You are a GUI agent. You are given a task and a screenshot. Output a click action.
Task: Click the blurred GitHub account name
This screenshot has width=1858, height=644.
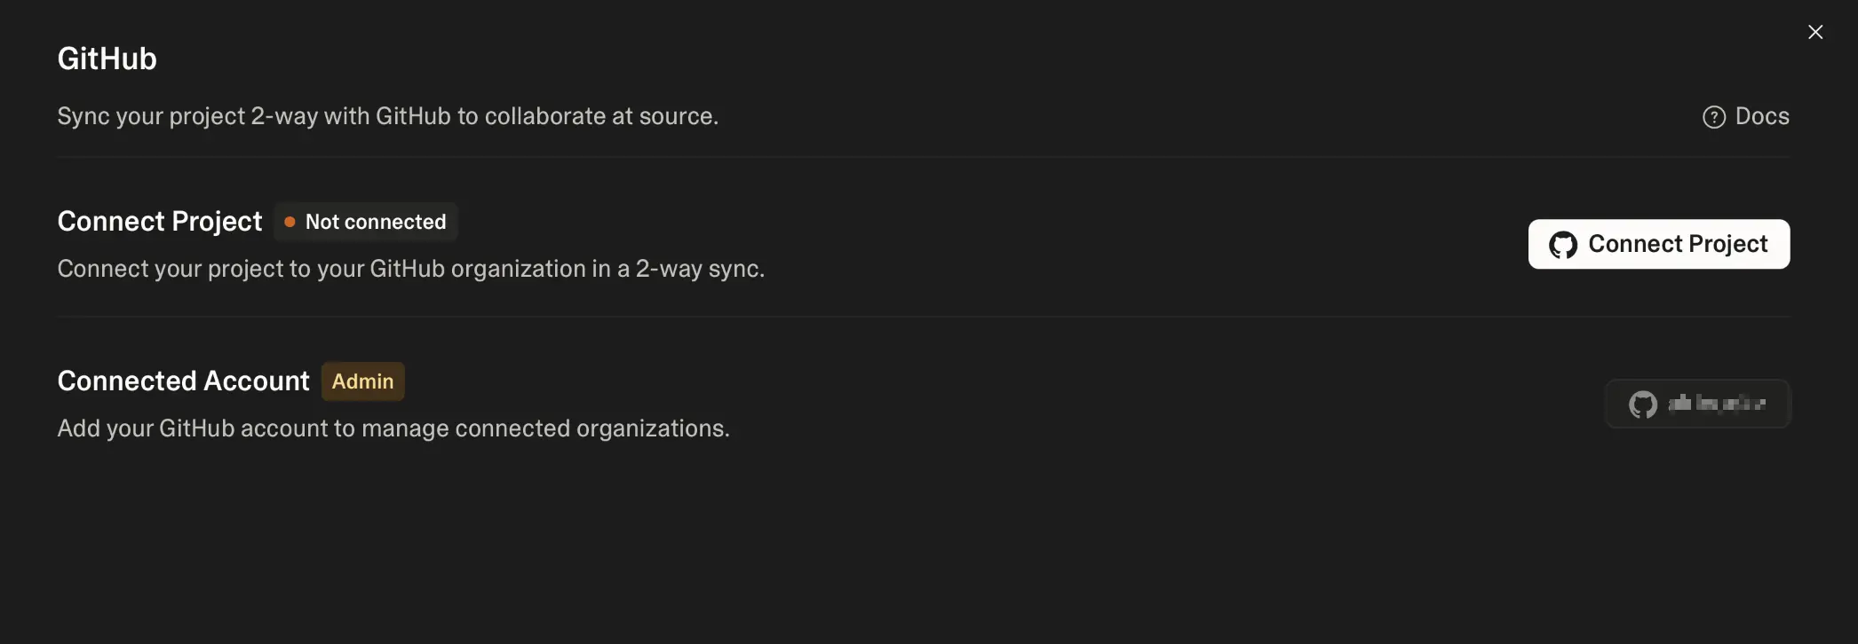1716,404
